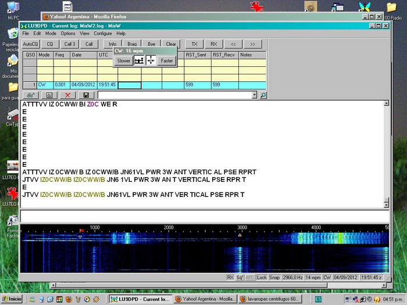Open Firefox from the quick launch bar

pos(68,299)
